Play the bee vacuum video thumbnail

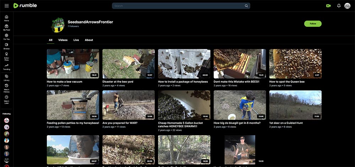pyautogui.click(x=73, y=64)
